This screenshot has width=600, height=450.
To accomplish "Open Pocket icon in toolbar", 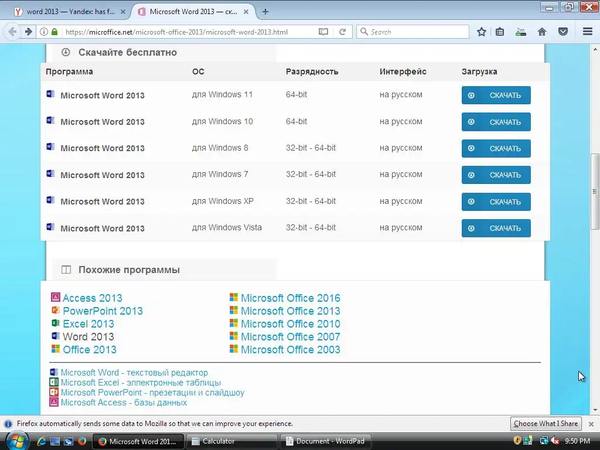I will [x=563, y=32].
